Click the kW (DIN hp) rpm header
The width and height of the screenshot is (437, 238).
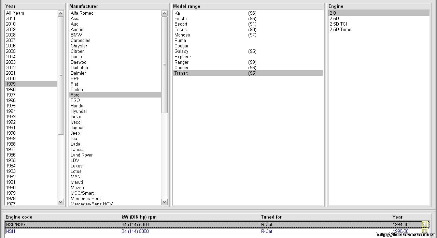pyautogui.click(x=139, y=217)
